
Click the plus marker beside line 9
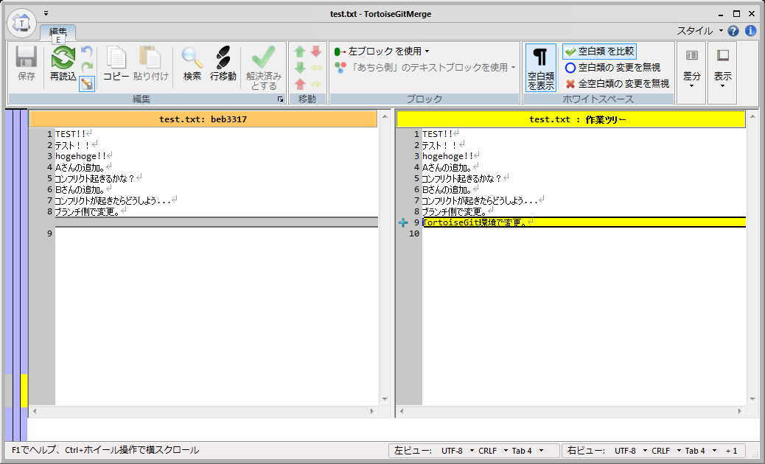pos(403,222)
